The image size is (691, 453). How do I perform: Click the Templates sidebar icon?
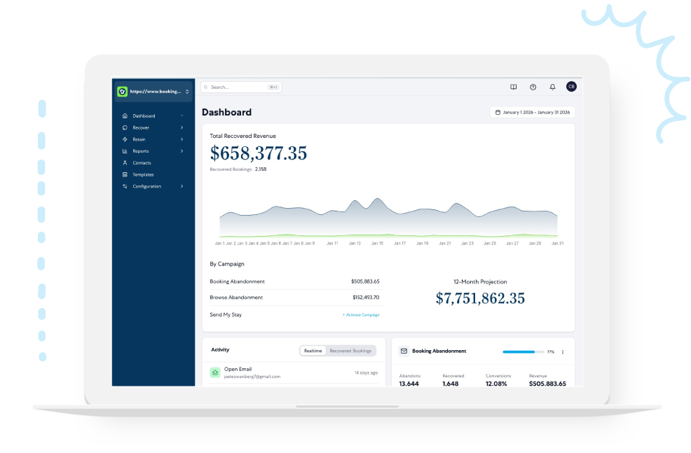click(125, 175)
